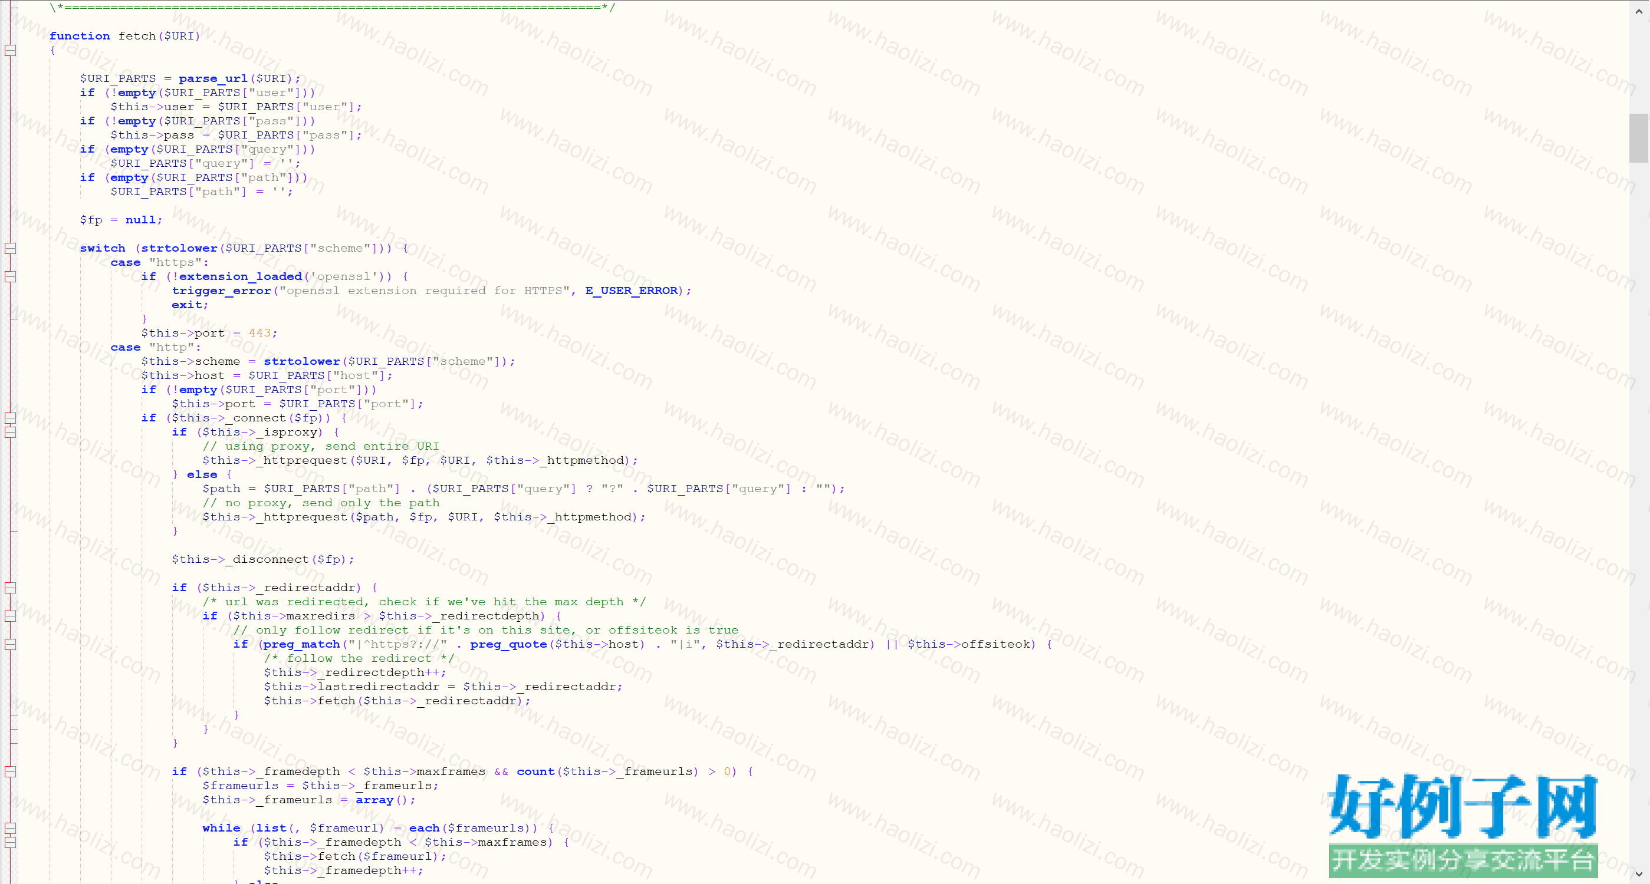1650x884 pixels.
Task: Collapse the switch strtolower block
Action: click(10, 248)
